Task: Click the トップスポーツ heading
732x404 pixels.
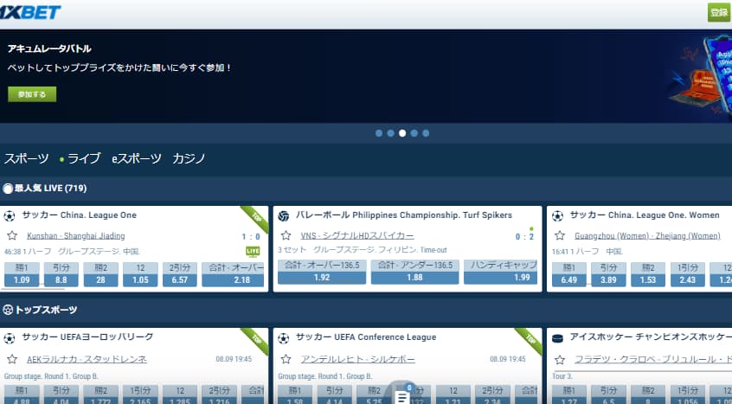Action: tap(46, 310)
